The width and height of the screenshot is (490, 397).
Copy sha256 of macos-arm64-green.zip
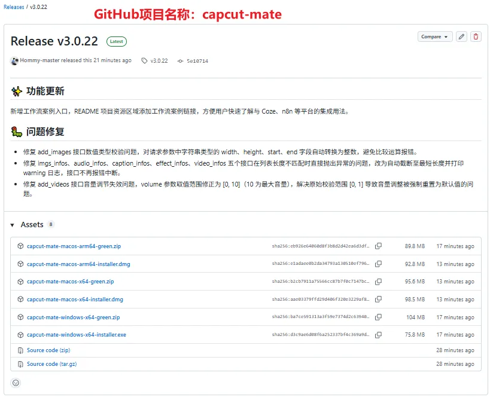(378, 246)
